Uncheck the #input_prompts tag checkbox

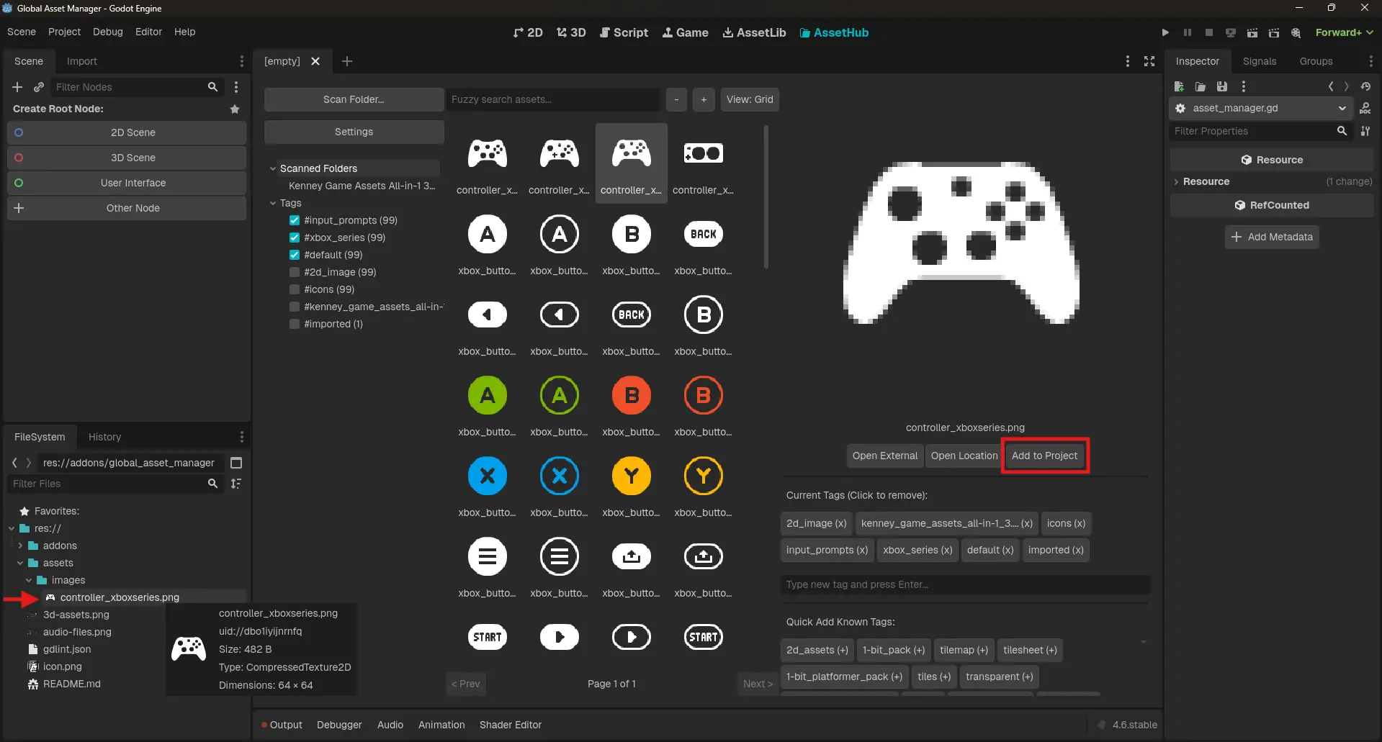click(x=295, y=220)
